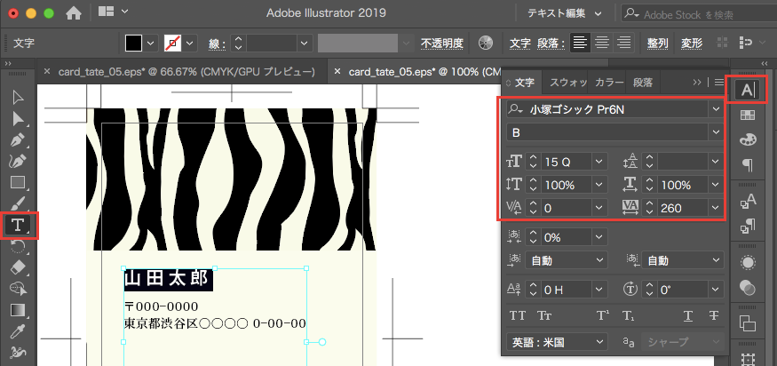Image resolution: width=777 pixels, height=366 pixels.
Task: Align paragraph text left
Action: click(x=580, y=44)
